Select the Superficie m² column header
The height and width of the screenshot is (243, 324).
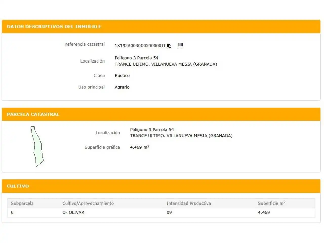[272, 203]
